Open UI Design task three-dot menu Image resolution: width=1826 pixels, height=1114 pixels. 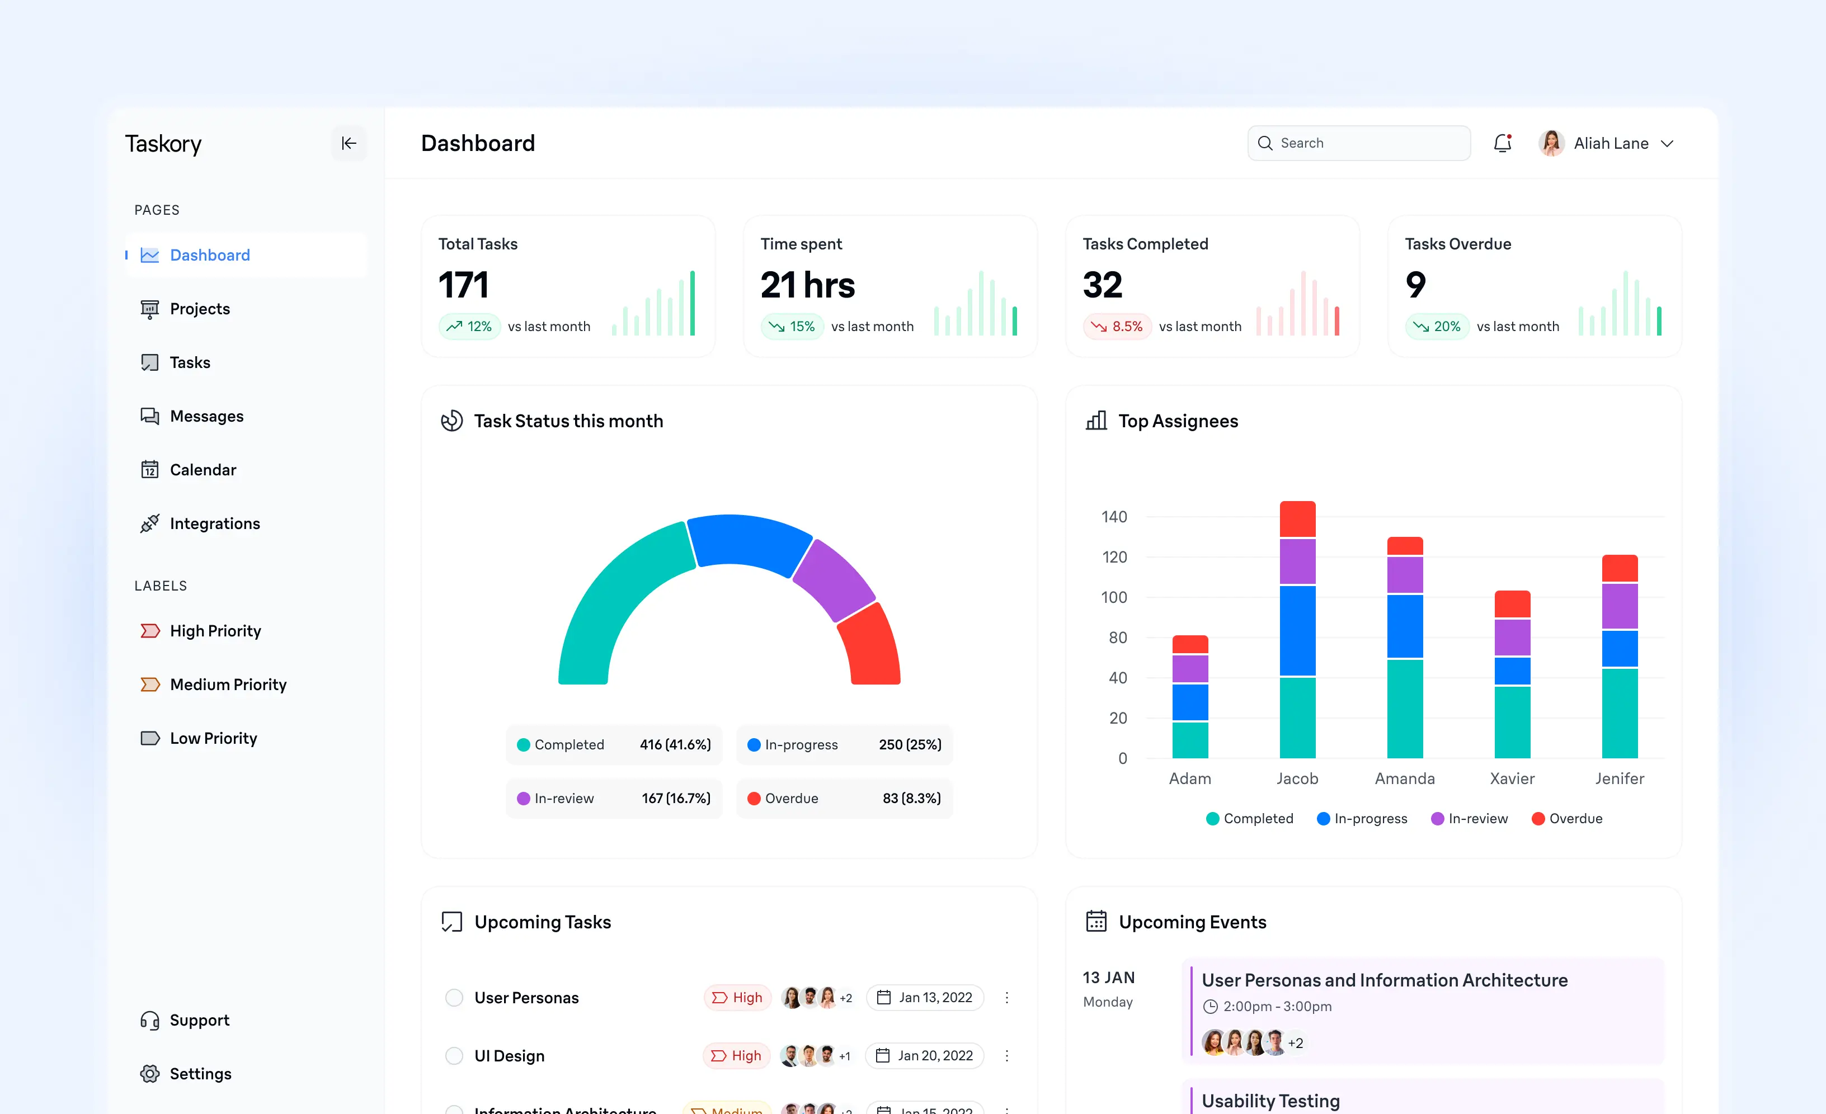coord(1006,1055)
